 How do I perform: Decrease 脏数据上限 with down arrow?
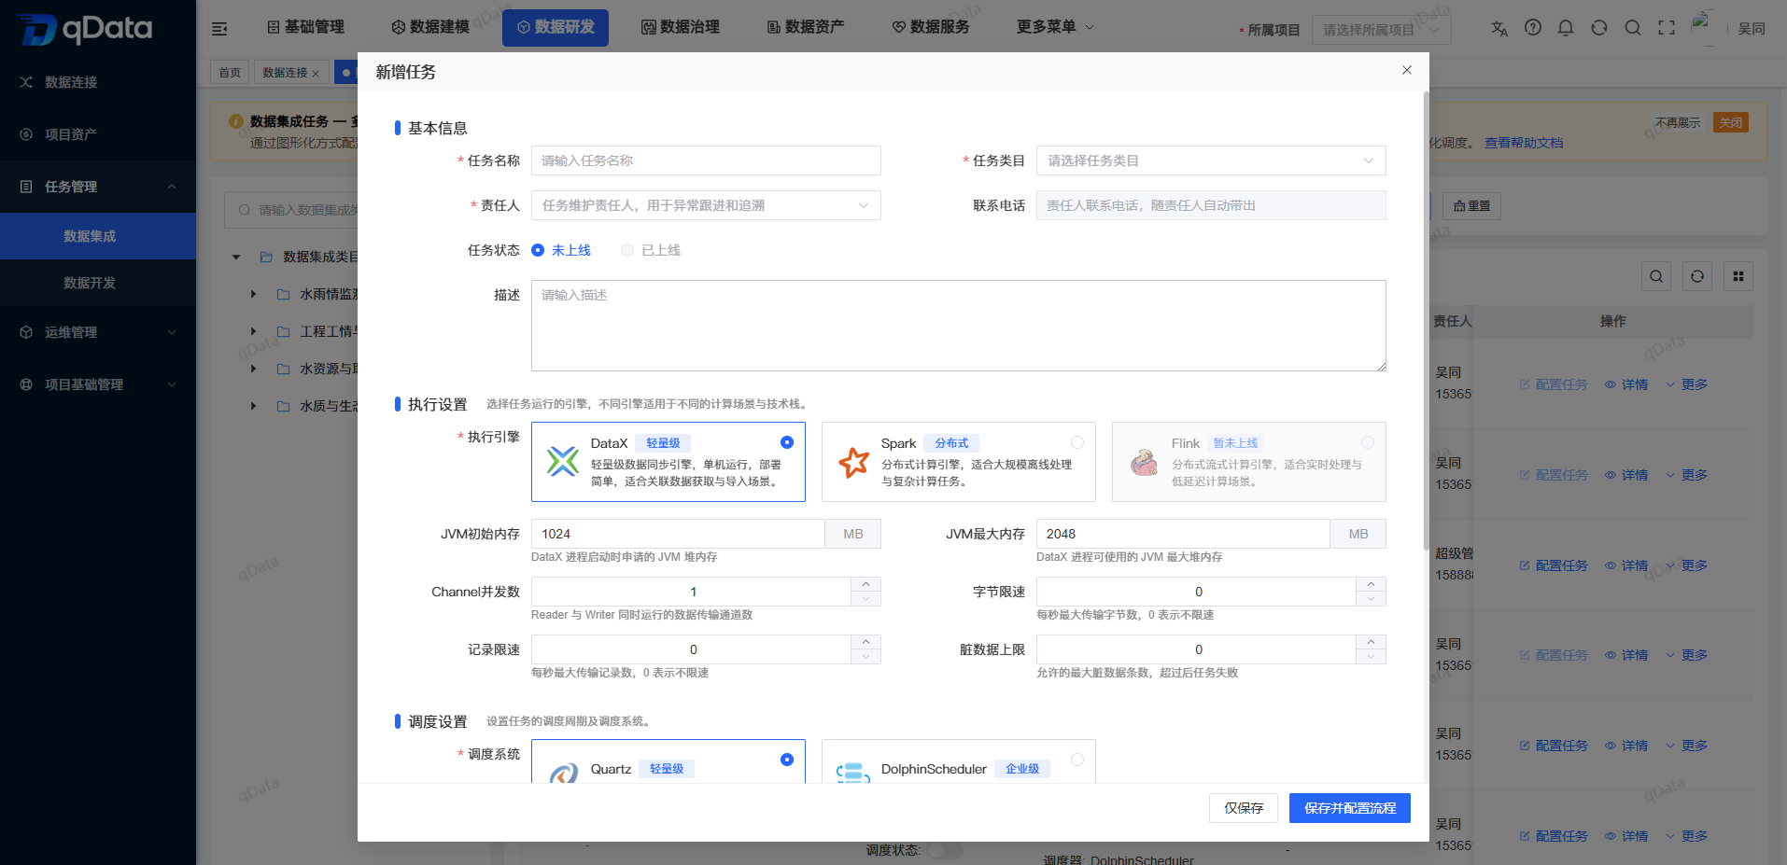[1371, 657]
